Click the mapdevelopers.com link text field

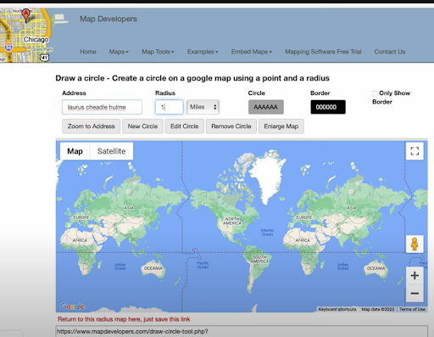coord(242,331)
